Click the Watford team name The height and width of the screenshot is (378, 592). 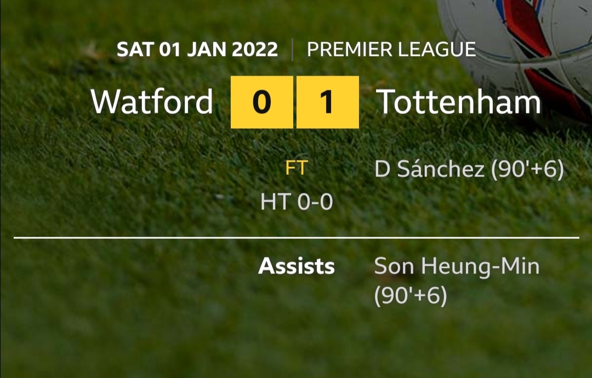pyautogui.click(x=152, y=102)
